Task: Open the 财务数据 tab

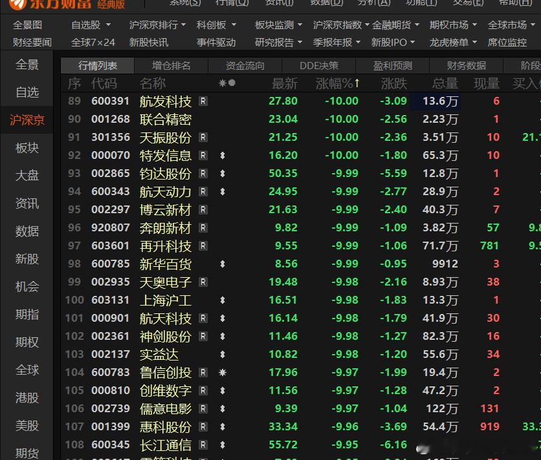Action: [x=467, y=65]
